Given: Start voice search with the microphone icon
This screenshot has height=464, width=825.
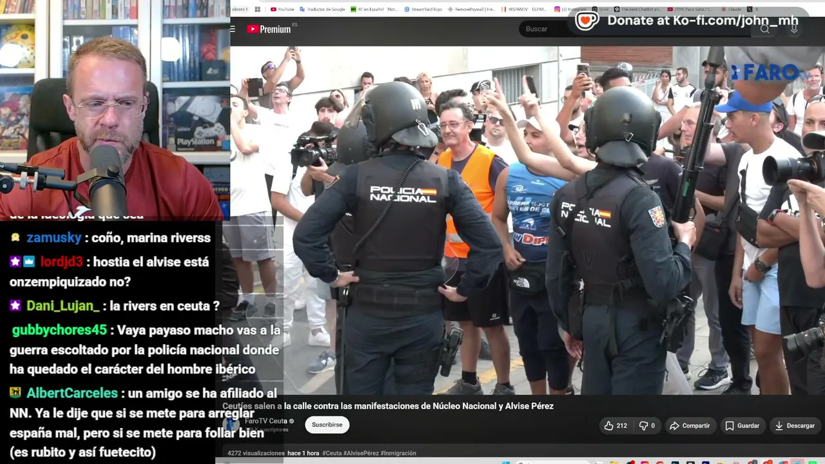Looking at the screenshot, I should point(794,29).
